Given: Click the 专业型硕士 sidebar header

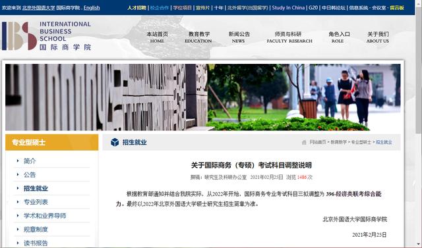Looking at the screenshot, I should (x=52, y=142).
